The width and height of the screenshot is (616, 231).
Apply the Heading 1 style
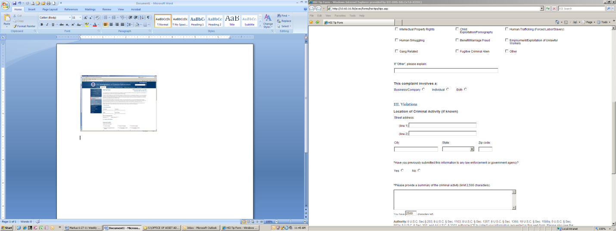pos(197,21)
